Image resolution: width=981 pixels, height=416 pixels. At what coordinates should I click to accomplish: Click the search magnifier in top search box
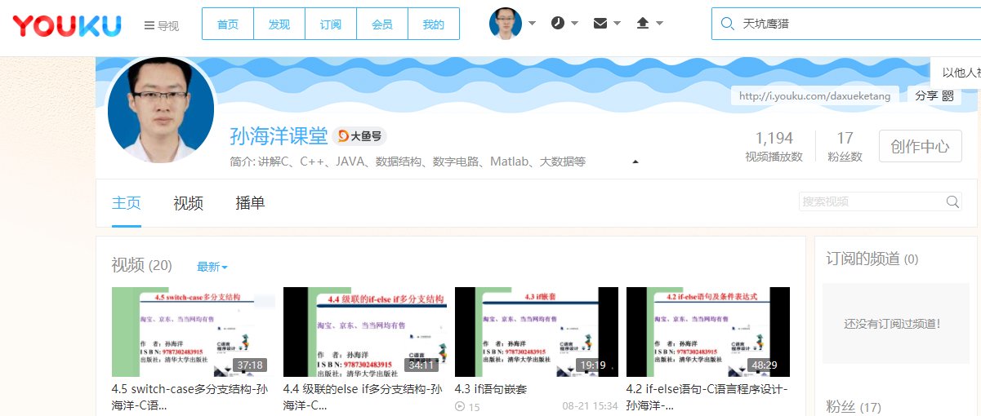coord(727,24)
